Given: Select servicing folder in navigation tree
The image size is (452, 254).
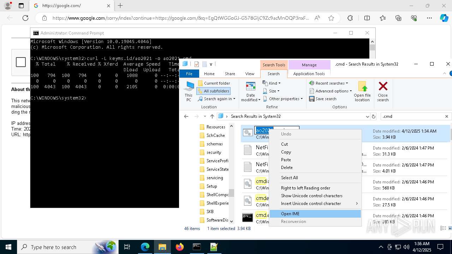Looking at the screenshot, I should 212,178.
